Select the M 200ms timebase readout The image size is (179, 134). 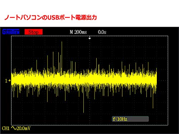78,32
